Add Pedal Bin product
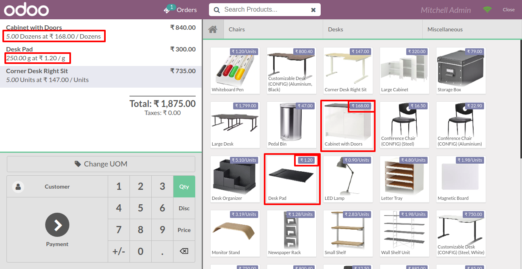Viewport: 522px width, 269px height. click(292, 125)
